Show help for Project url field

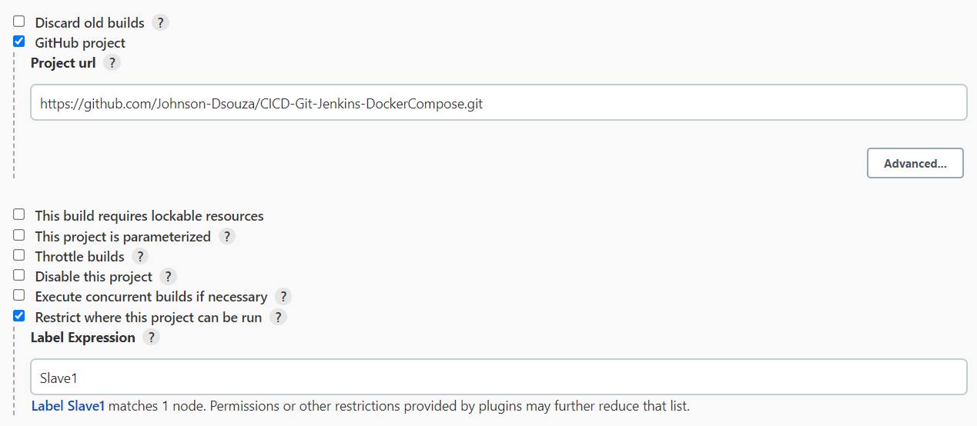point(112,63)
